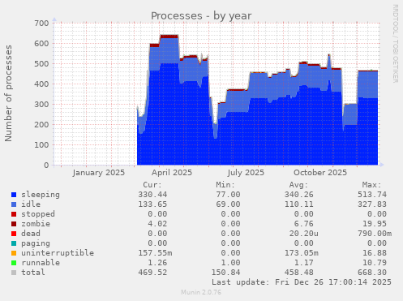Click idle maximum value 327.83

coord(372,204)
